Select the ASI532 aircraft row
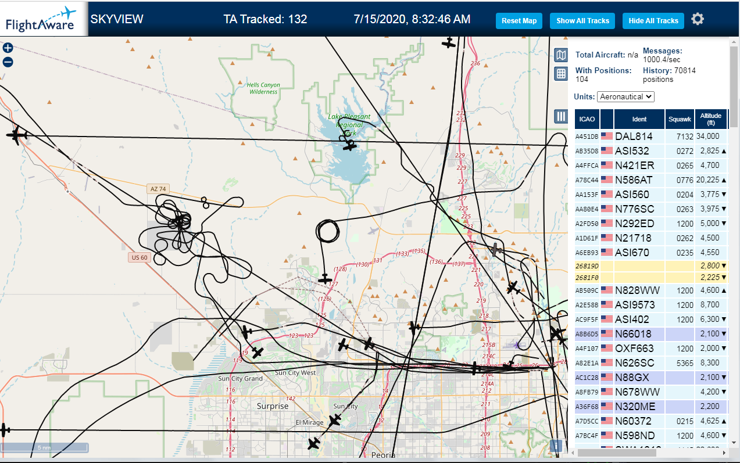Image resolution: width=740 pixels, height=463 pixels. point(652,151)
